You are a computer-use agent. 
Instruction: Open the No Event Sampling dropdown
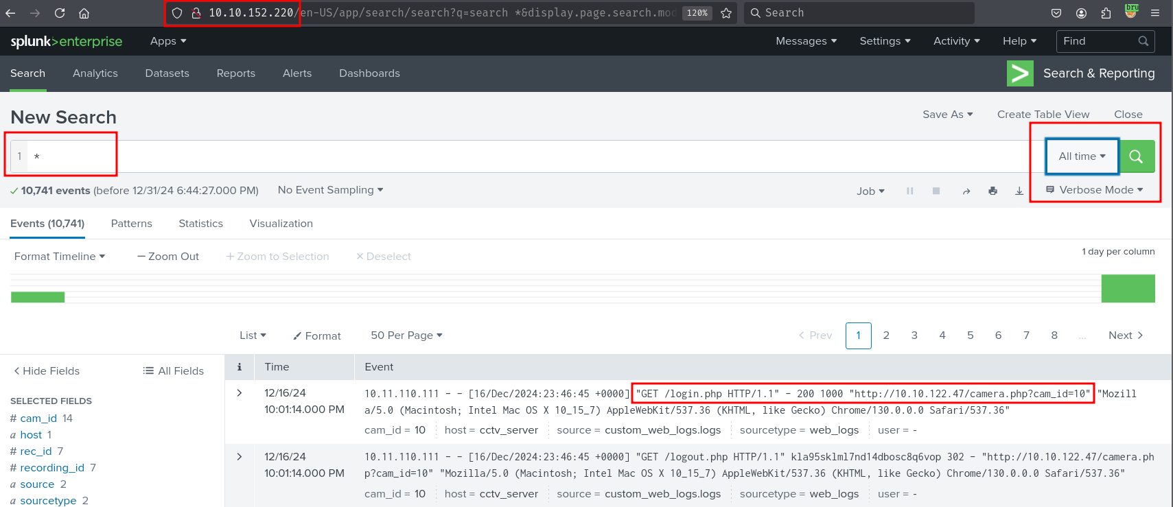point(330,190)
